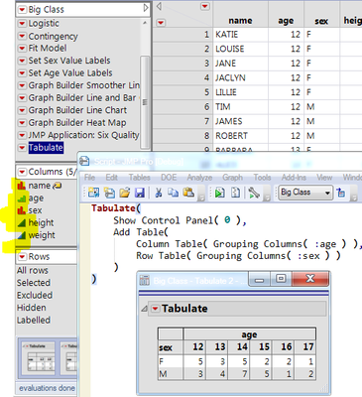Screen dimensions: 362x397
Task: Open the Edit menu in Script window
Action: (111, 178)
